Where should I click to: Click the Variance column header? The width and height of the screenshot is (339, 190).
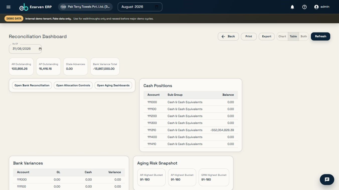click(x=115, y=172)
